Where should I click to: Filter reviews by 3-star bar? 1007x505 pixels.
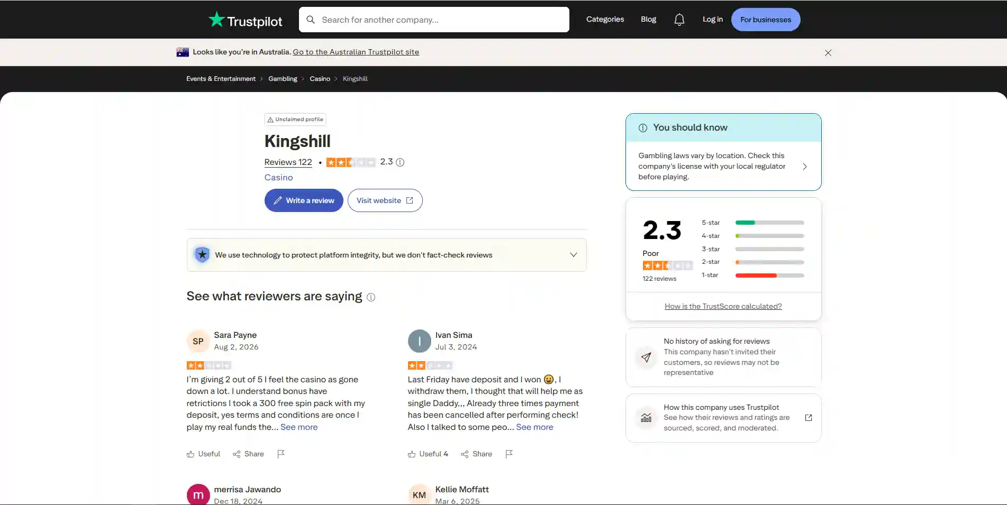(752, 249)
